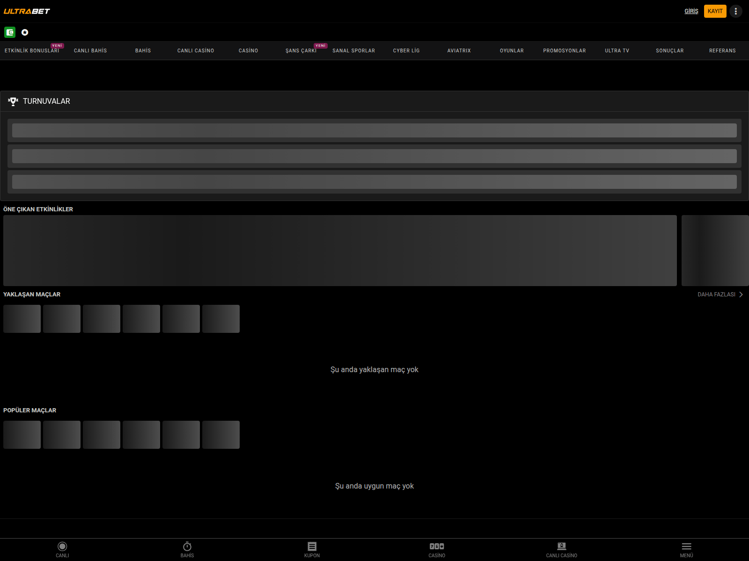Click the Bahis stopwatch icon in bottom bar
Screen dimensions: 749x561
(187, 547)
